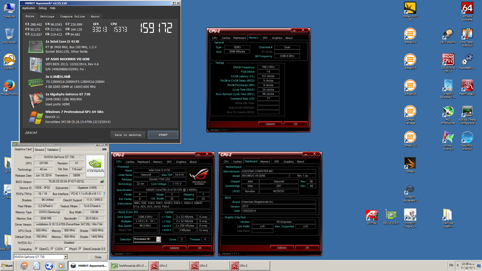The height and width of the screenshot is (271, 482).
Task: Open the HD Tune Pro desktop icon
Action: click(x=448, y=36)
